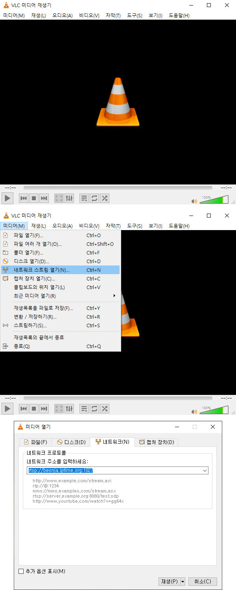The width and height of the screenshot is (236, 590).
Task: Click Next track in VLC window with open 미디어 menu
Action: click(44, 409)
